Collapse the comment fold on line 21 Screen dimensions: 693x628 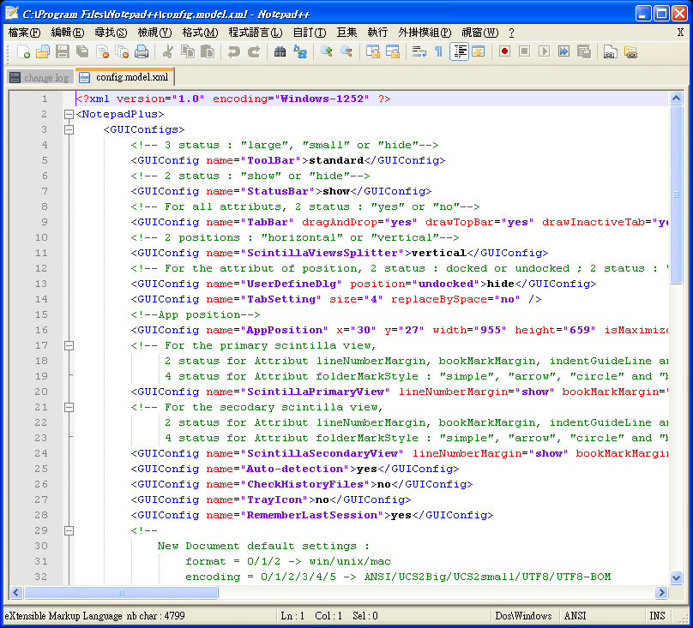[69, 407]
